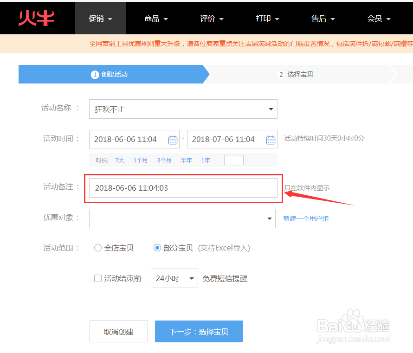Click 新建一个用户组 link
This screenshot has width=413, height=353.
306,218
